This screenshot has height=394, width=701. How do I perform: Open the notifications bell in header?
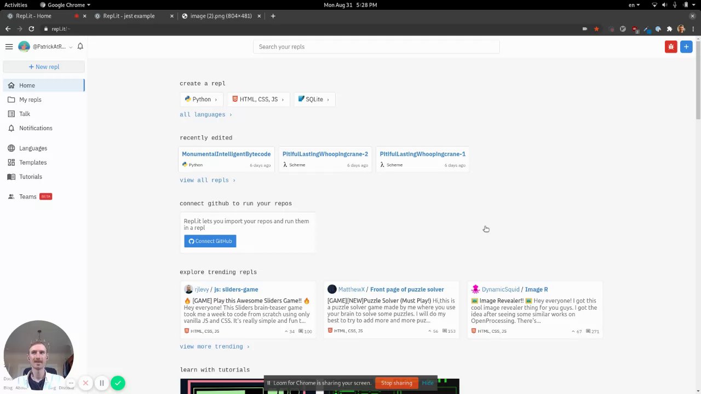[x=80, y=47]
